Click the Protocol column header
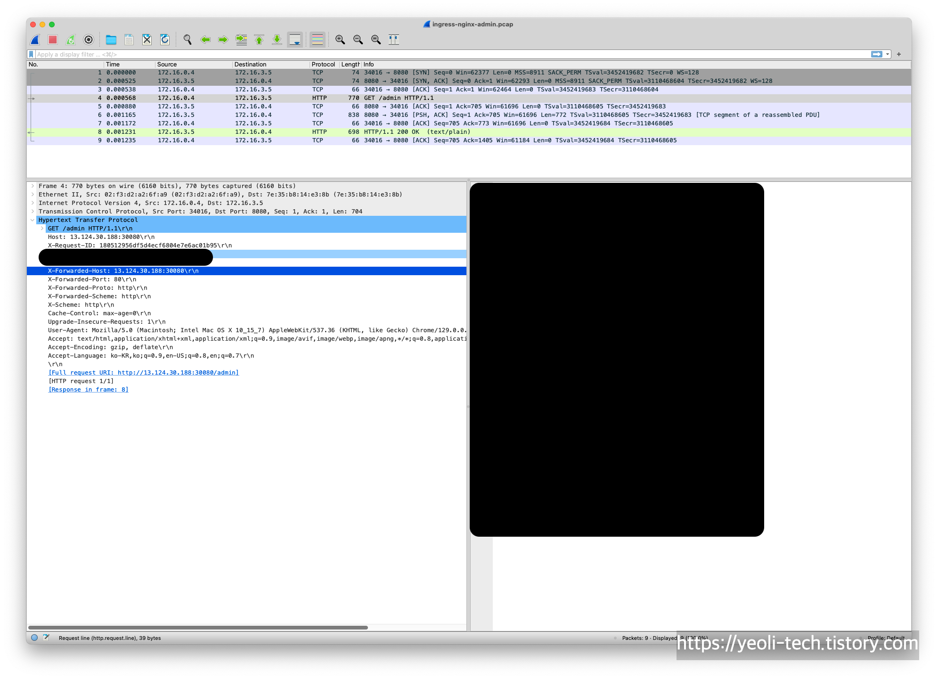The image size is (938, 679). point(323,65)
